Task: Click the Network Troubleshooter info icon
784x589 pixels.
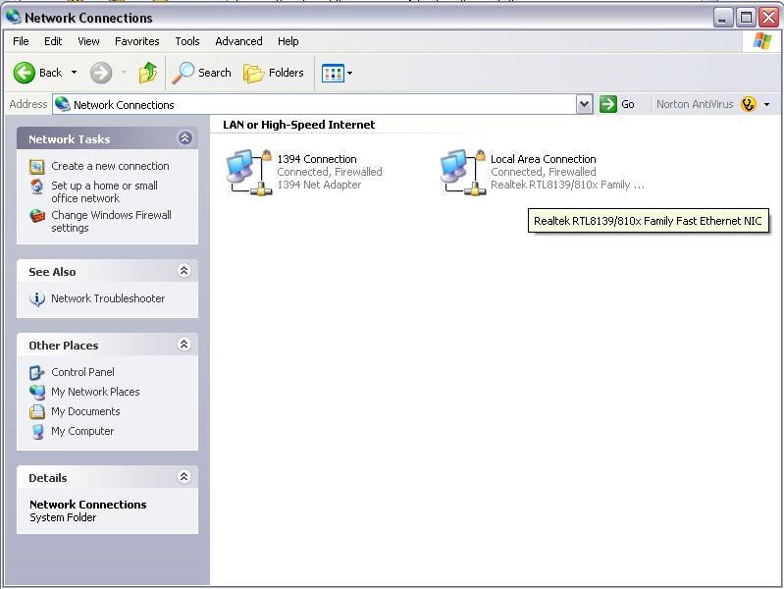Action: pyautogui.click(x=37, y=298)
